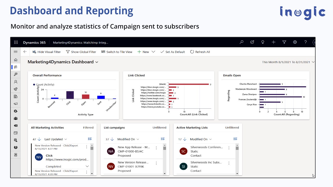The height and width of the screenshot is (187, 333).
Task: Click the Sent bar in Overall Performance
Action: coord(101,97)
